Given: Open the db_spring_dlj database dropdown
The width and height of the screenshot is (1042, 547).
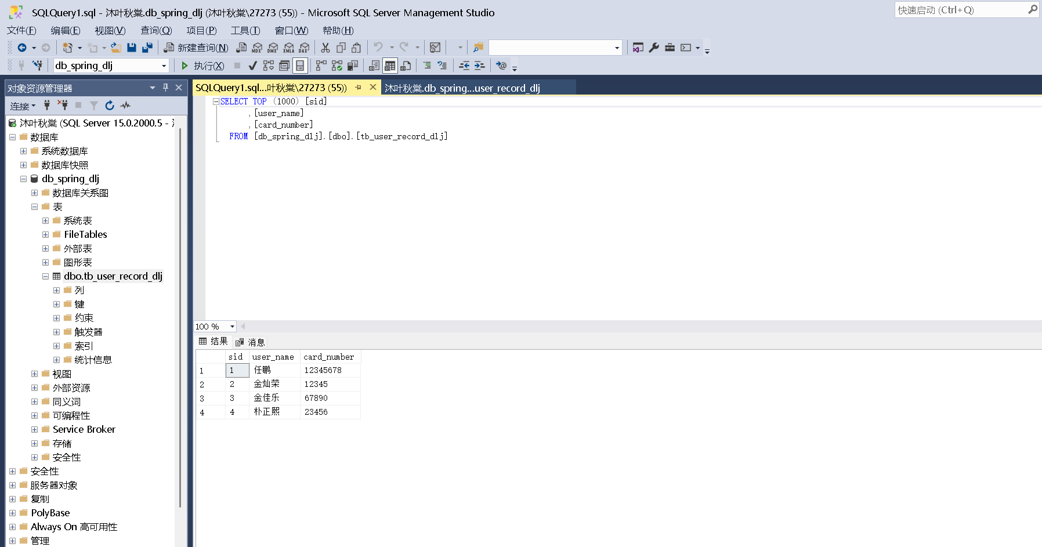Looking at the screenshot, I should (x=164, y=66).
